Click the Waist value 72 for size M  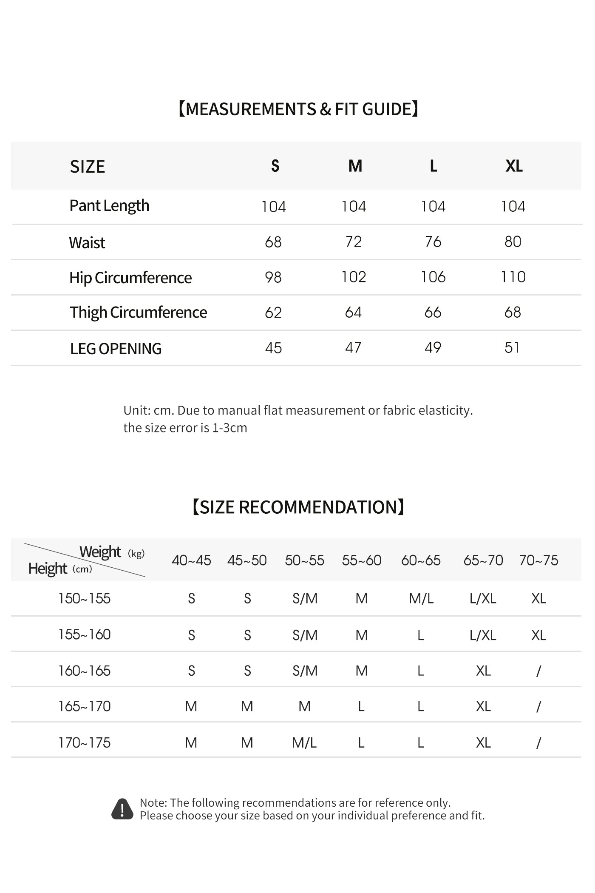354,242
